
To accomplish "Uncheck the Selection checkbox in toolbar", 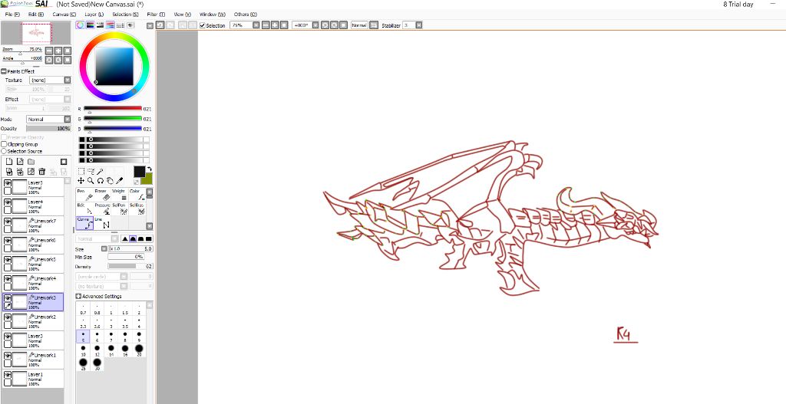I will tap(203, 25).
